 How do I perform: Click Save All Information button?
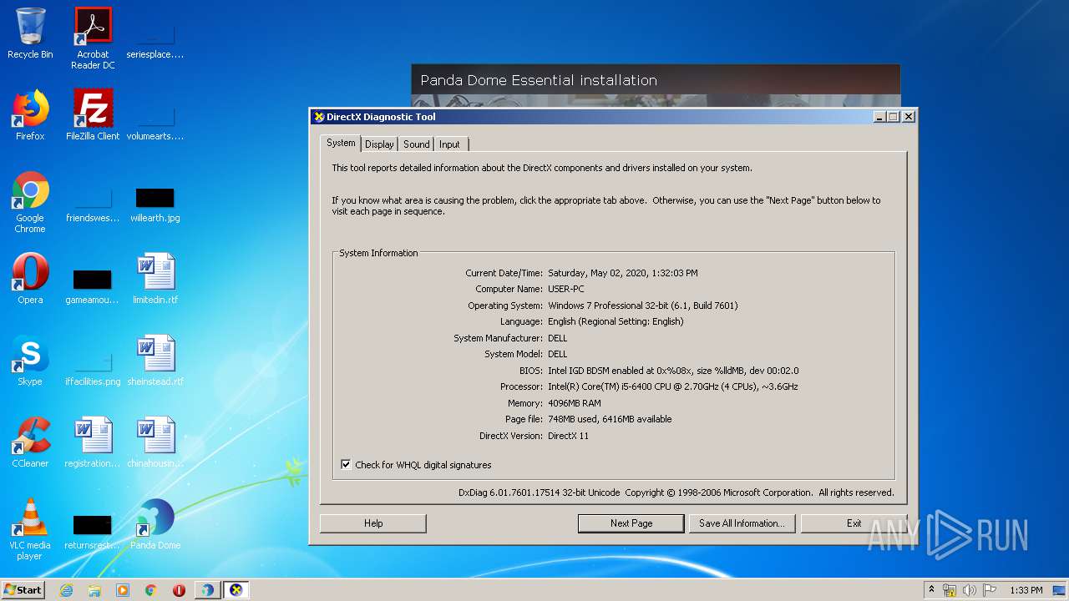pos(742,523)
